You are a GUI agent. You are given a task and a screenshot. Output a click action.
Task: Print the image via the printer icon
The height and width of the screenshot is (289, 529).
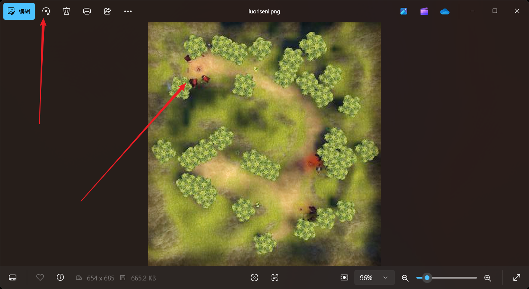(87, 11)
